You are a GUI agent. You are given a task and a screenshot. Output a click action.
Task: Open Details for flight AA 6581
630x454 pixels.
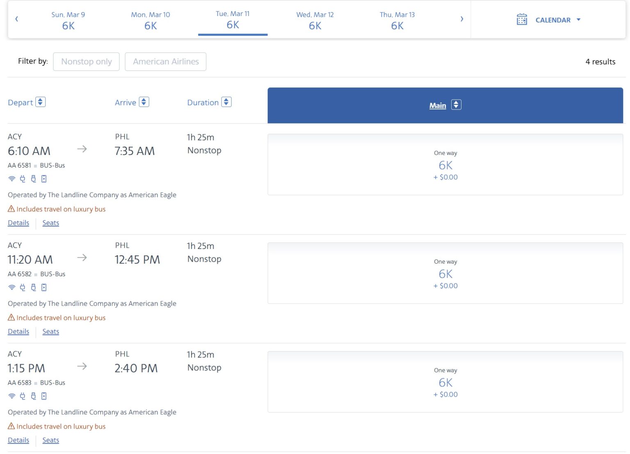[x=18, y=223]
